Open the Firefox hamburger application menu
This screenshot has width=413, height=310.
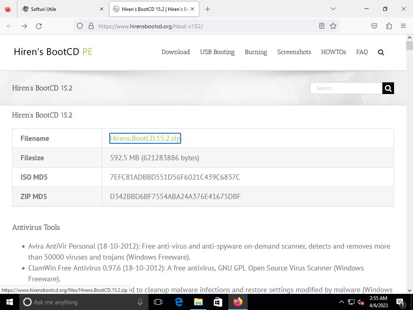coord(403,26)
